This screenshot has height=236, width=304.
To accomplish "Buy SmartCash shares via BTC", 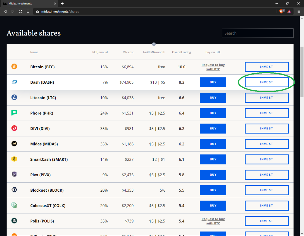I will pos(213,159).
